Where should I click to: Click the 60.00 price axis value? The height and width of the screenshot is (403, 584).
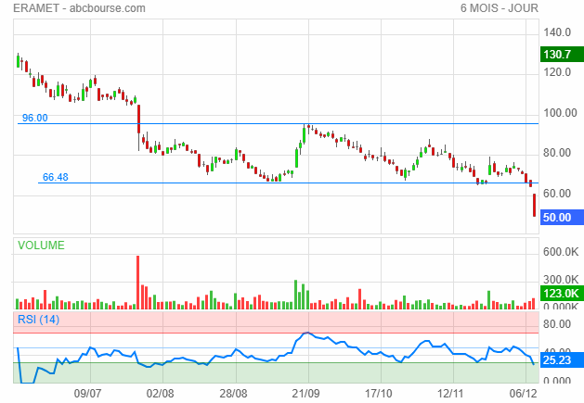[557, 194]
